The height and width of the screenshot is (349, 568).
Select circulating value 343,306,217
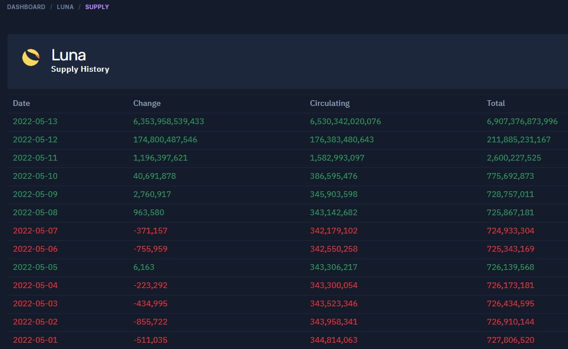[x=333, y=267]
